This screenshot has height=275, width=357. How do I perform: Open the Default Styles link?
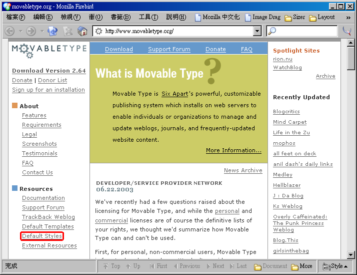pyautogui.click(x=42, y=236)
